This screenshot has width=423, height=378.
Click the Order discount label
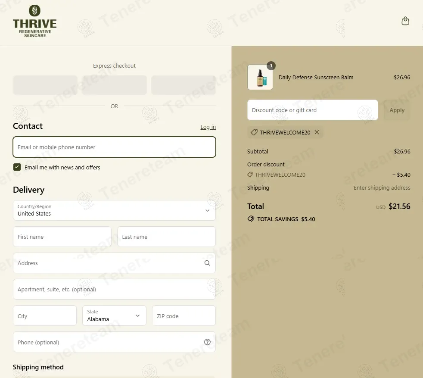click(266, 164)
